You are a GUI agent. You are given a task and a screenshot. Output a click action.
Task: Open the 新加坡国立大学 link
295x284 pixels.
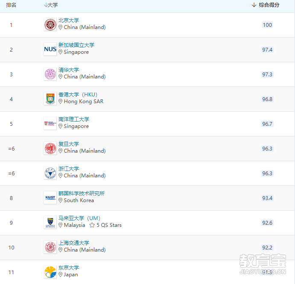tap(76, 45)
